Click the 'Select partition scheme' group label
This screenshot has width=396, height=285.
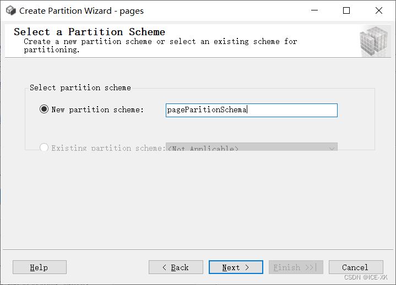click(80, 87)
